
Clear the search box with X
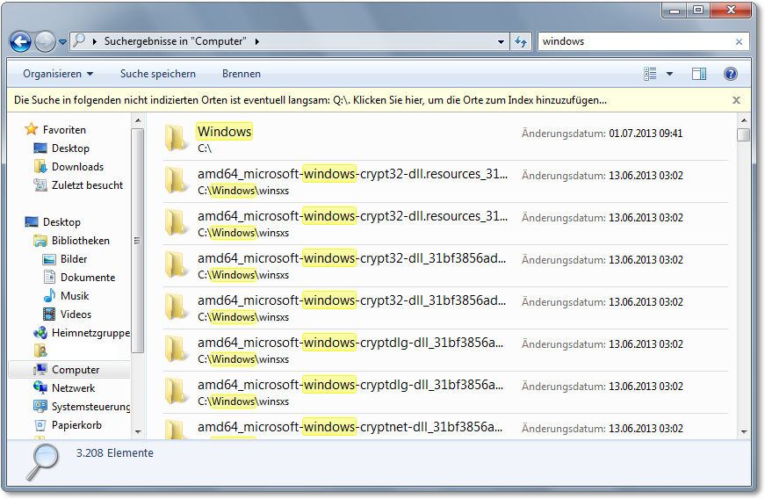739,41
